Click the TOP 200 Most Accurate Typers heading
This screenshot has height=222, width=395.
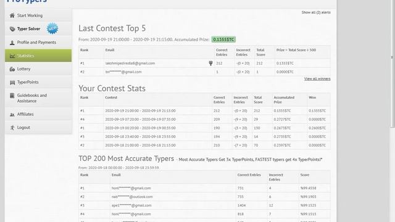pos(126,158)
